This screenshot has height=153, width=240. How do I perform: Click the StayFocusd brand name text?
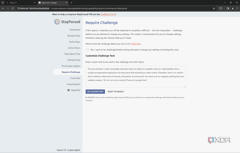(x=71, y=22)
